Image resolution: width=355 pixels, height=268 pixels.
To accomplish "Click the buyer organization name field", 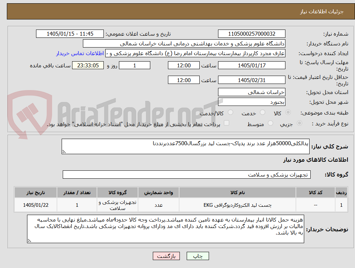I will [184, 44].
